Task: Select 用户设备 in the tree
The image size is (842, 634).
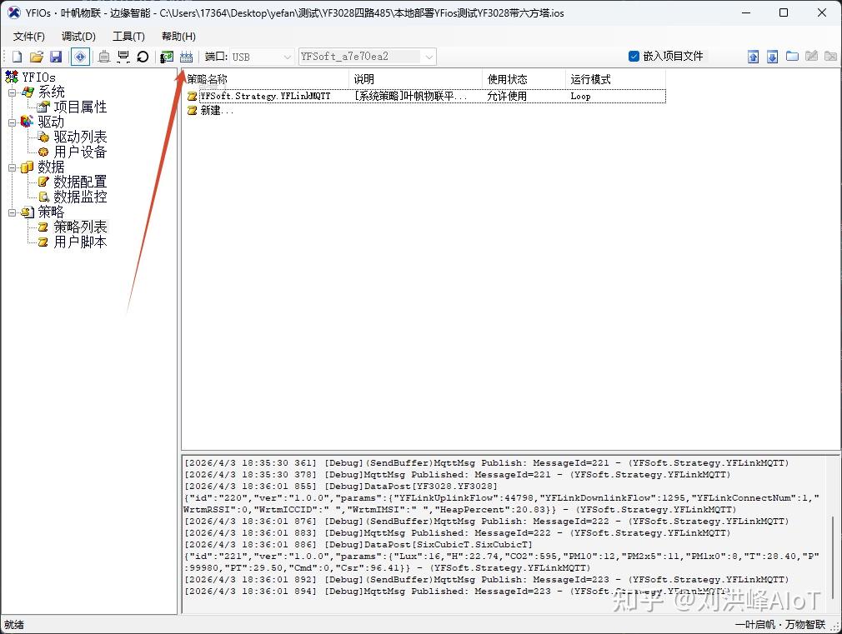Action: (80, 152)
